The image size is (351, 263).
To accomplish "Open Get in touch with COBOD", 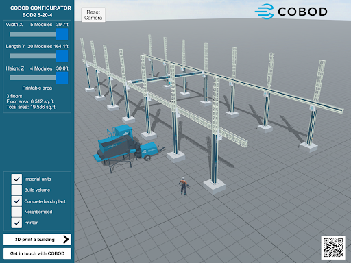I will click(x=37, y=253).
